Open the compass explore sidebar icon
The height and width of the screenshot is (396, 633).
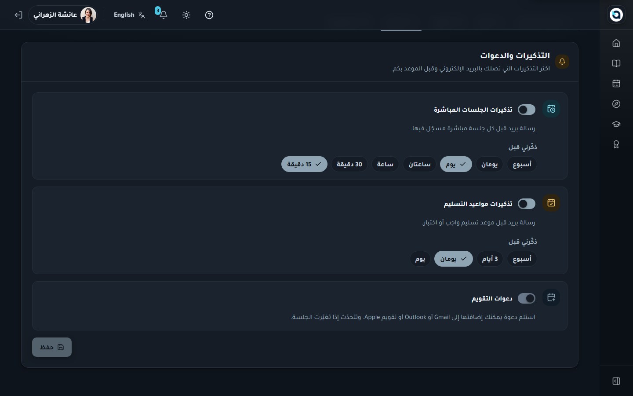(616, 104)
